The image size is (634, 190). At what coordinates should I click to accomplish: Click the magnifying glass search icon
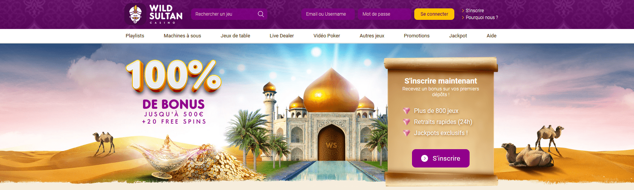coord(261,14)
